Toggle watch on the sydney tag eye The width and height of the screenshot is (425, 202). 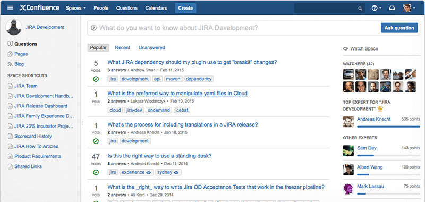(x=176, y=172)
